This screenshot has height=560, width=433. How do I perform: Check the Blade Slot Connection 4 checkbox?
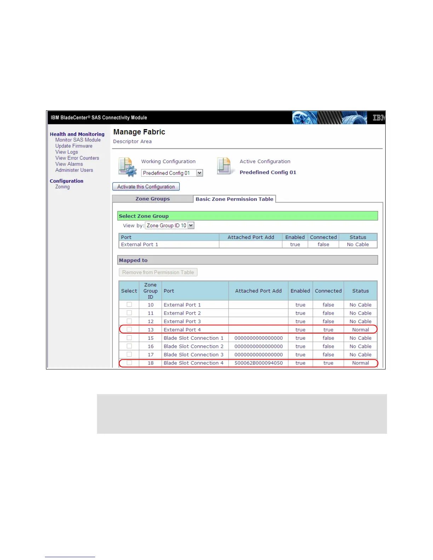point(129,363)
